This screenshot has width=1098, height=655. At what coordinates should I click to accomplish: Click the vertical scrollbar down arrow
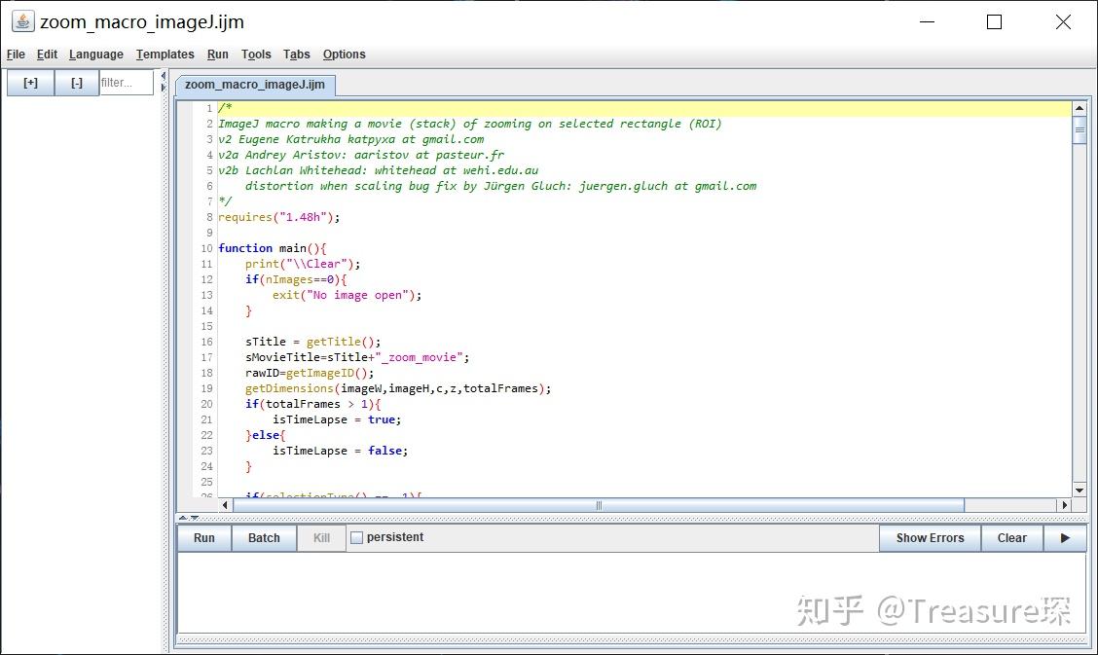(1080, 491)
